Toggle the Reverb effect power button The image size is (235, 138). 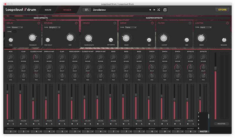point(76,23)
